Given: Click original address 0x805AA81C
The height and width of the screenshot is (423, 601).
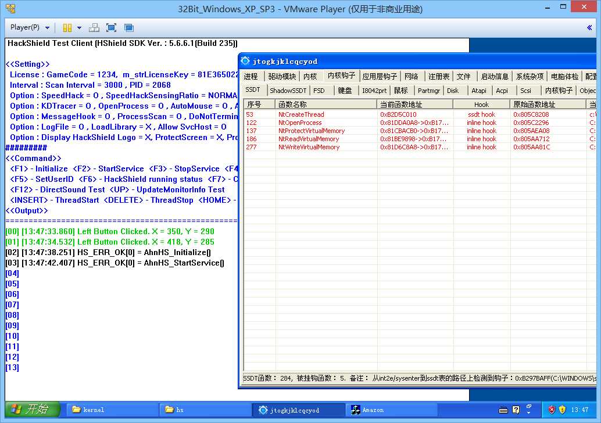Looking at the screenshot, I should (x=532, y=147).
